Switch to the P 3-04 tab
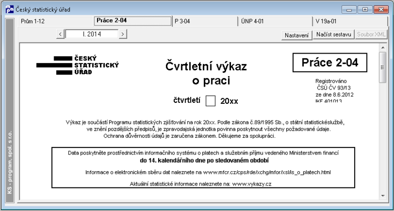The image size is (394, 211). (205, 21)
